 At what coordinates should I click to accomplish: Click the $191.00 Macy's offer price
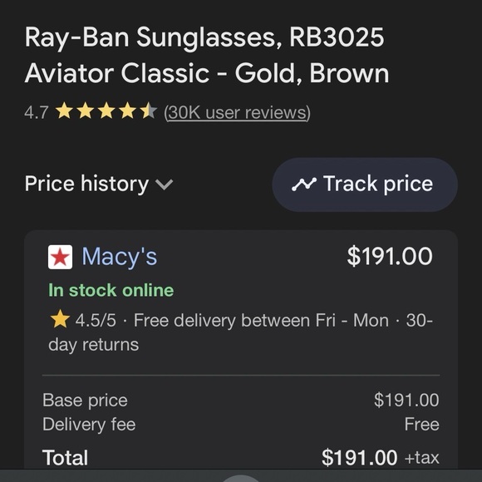pos(390,256)
